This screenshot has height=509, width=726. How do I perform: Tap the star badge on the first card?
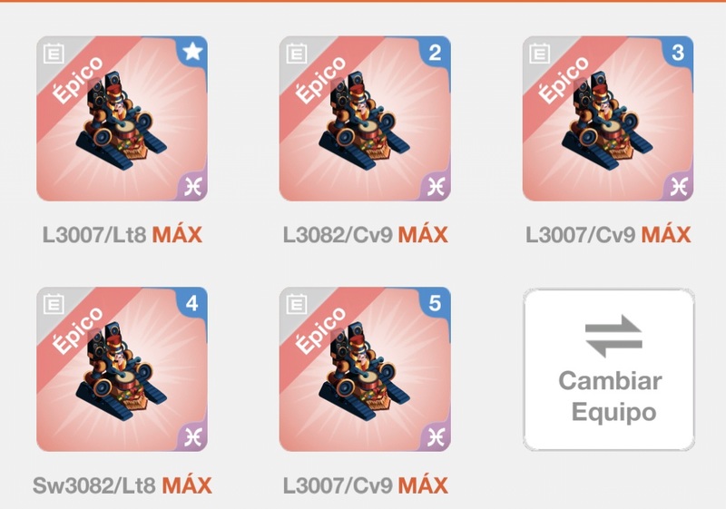(192, 52)
